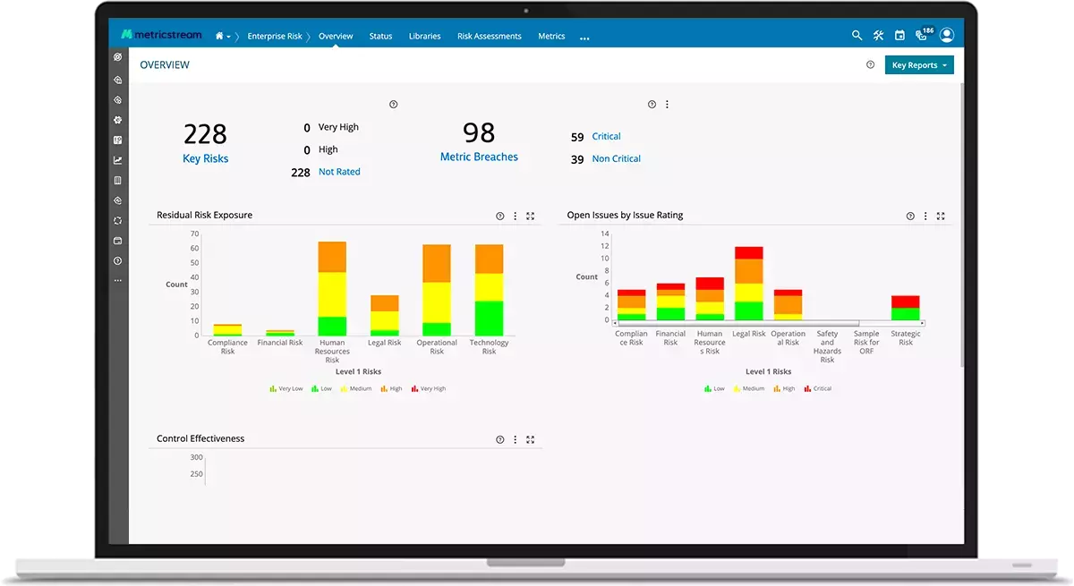Expand the Control Effectiveness chart fullscreen

(x=531, y=439)
